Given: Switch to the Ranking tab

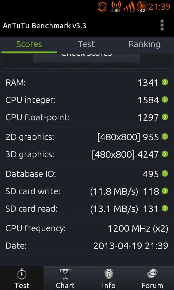Looking at the screenshot, I should (x=144, y=44).
